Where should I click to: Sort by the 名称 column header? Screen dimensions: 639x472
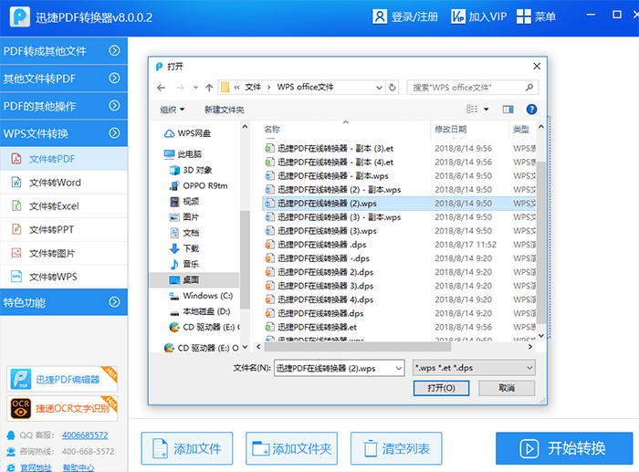272,130
